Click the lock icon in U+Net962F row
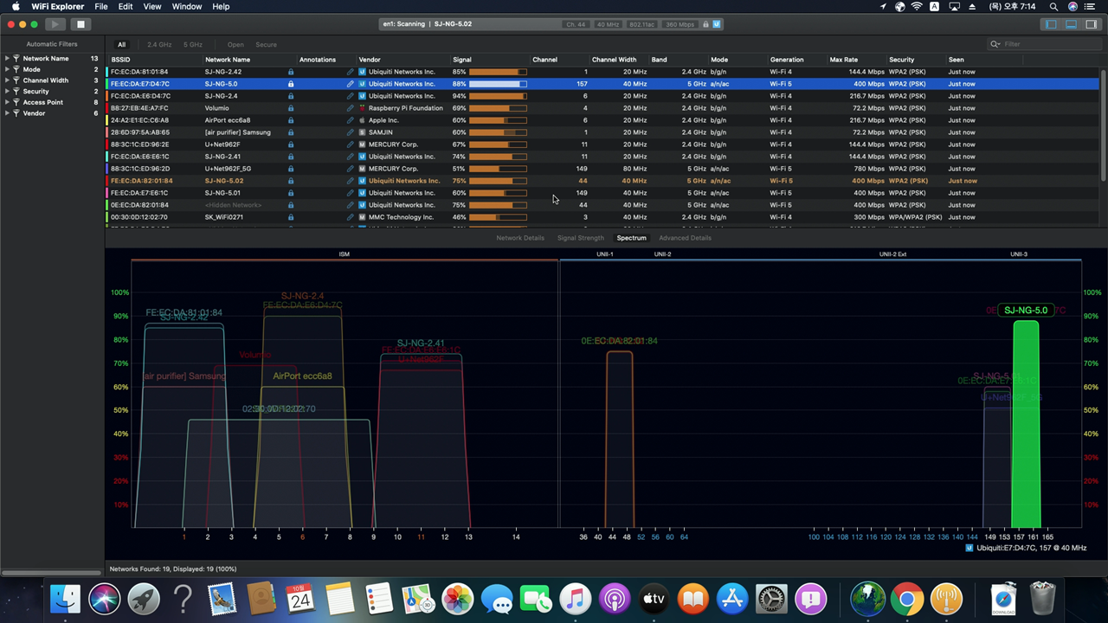The image size is (1108, 623). [291, 145]
